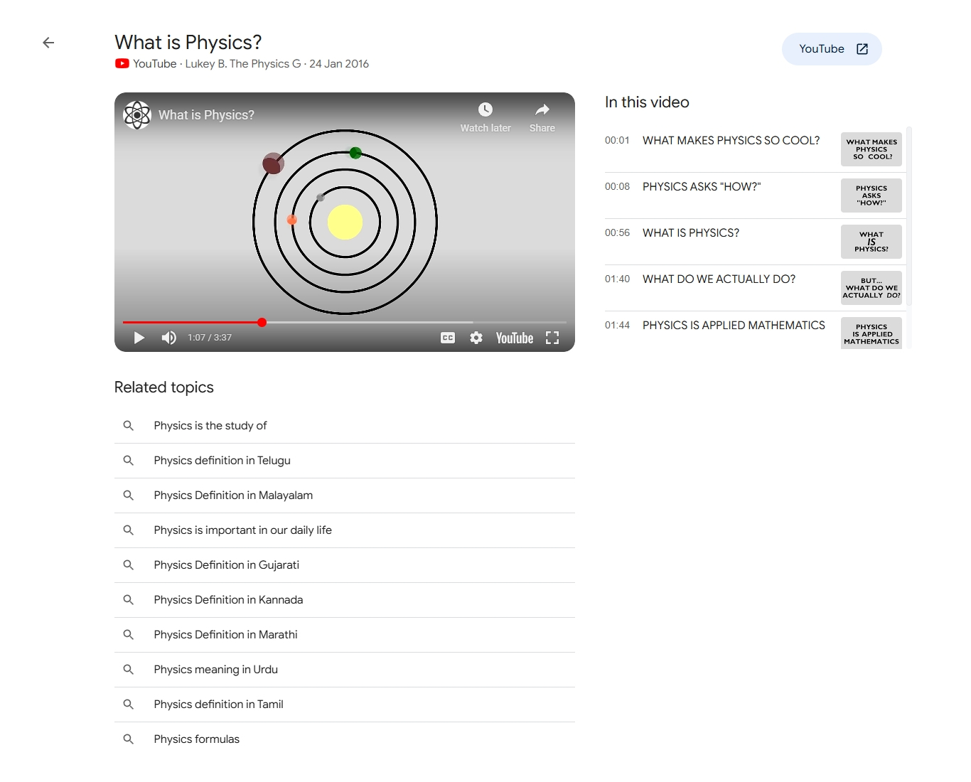
Task: Enter fullscreen mode
Action: pyautogui.click(x=552, y=338)
